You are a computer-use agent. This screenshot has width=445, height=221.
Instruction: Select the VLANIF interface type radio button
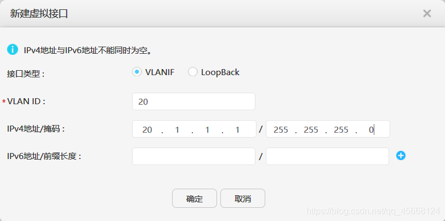pos(137,72)
